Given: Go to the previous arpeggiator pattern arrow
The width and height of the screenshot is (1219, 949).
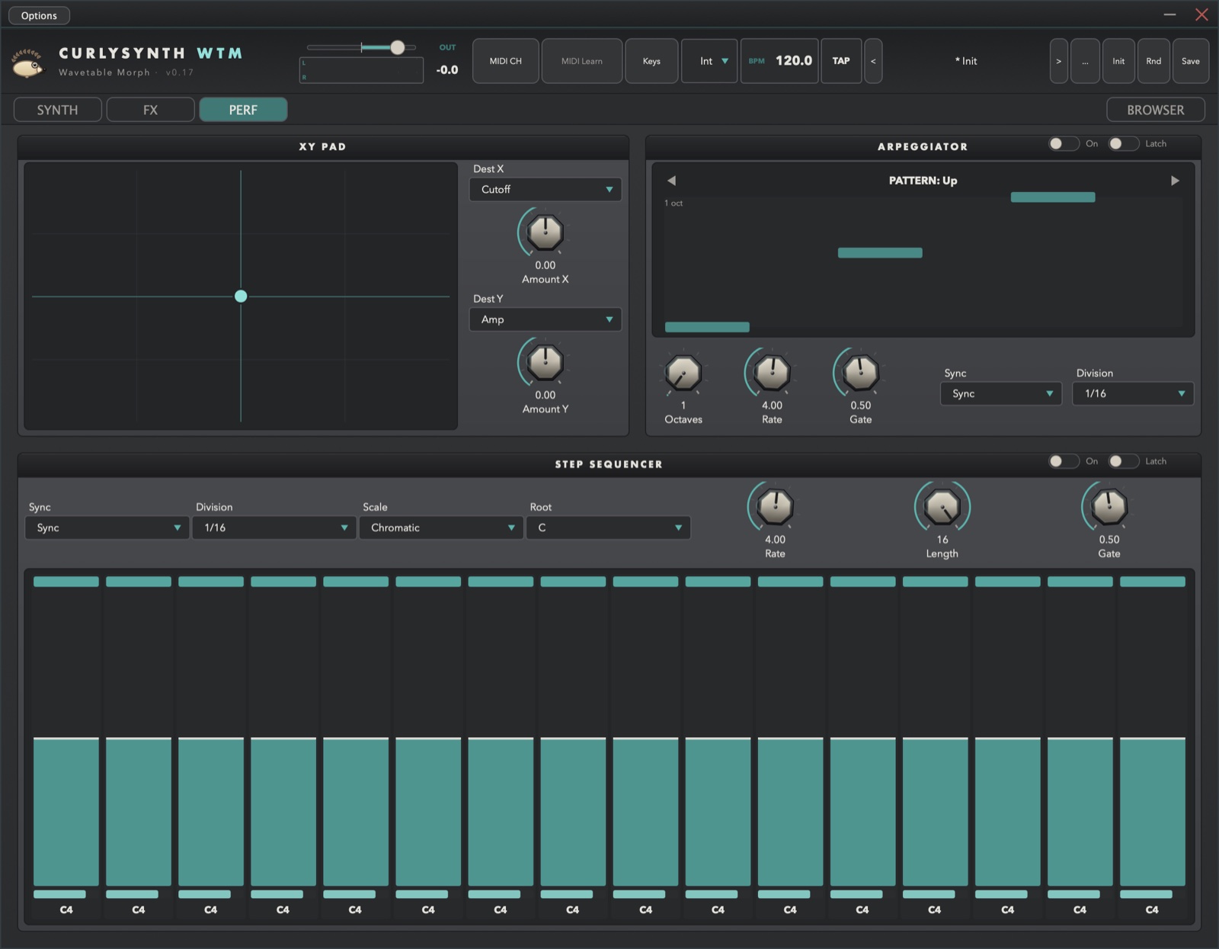Looking at the screenshot, I should click(671, 181).
